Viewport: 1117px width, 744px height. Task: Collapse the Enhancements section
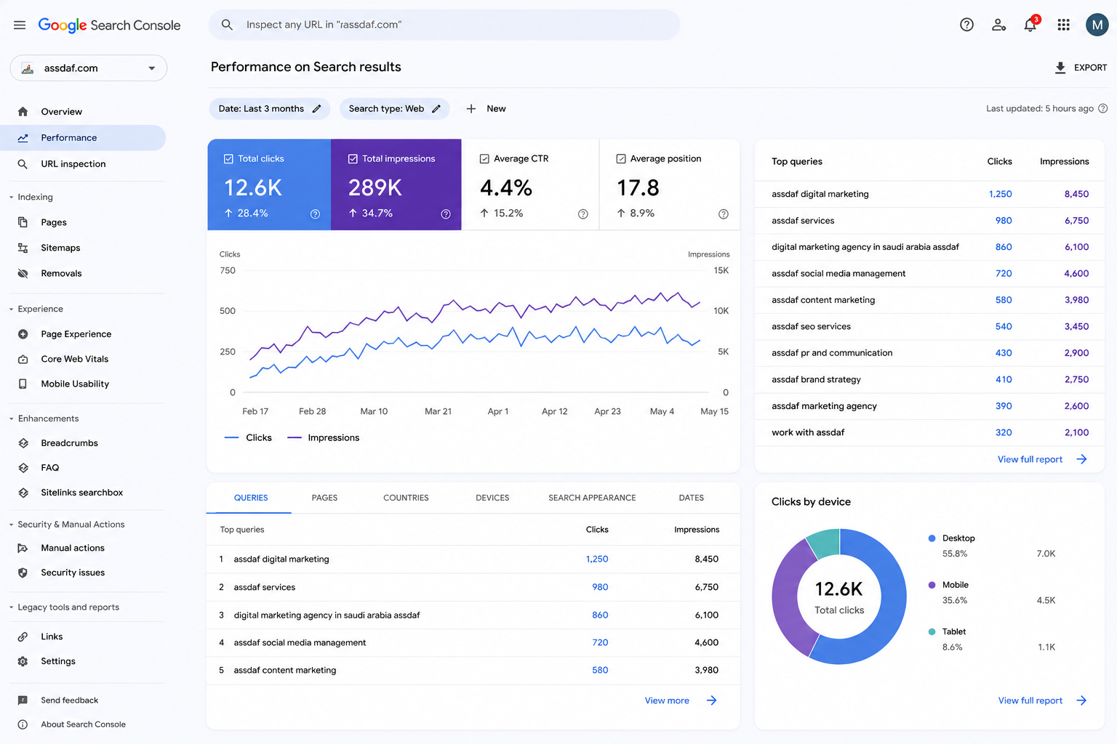(12, 418)
